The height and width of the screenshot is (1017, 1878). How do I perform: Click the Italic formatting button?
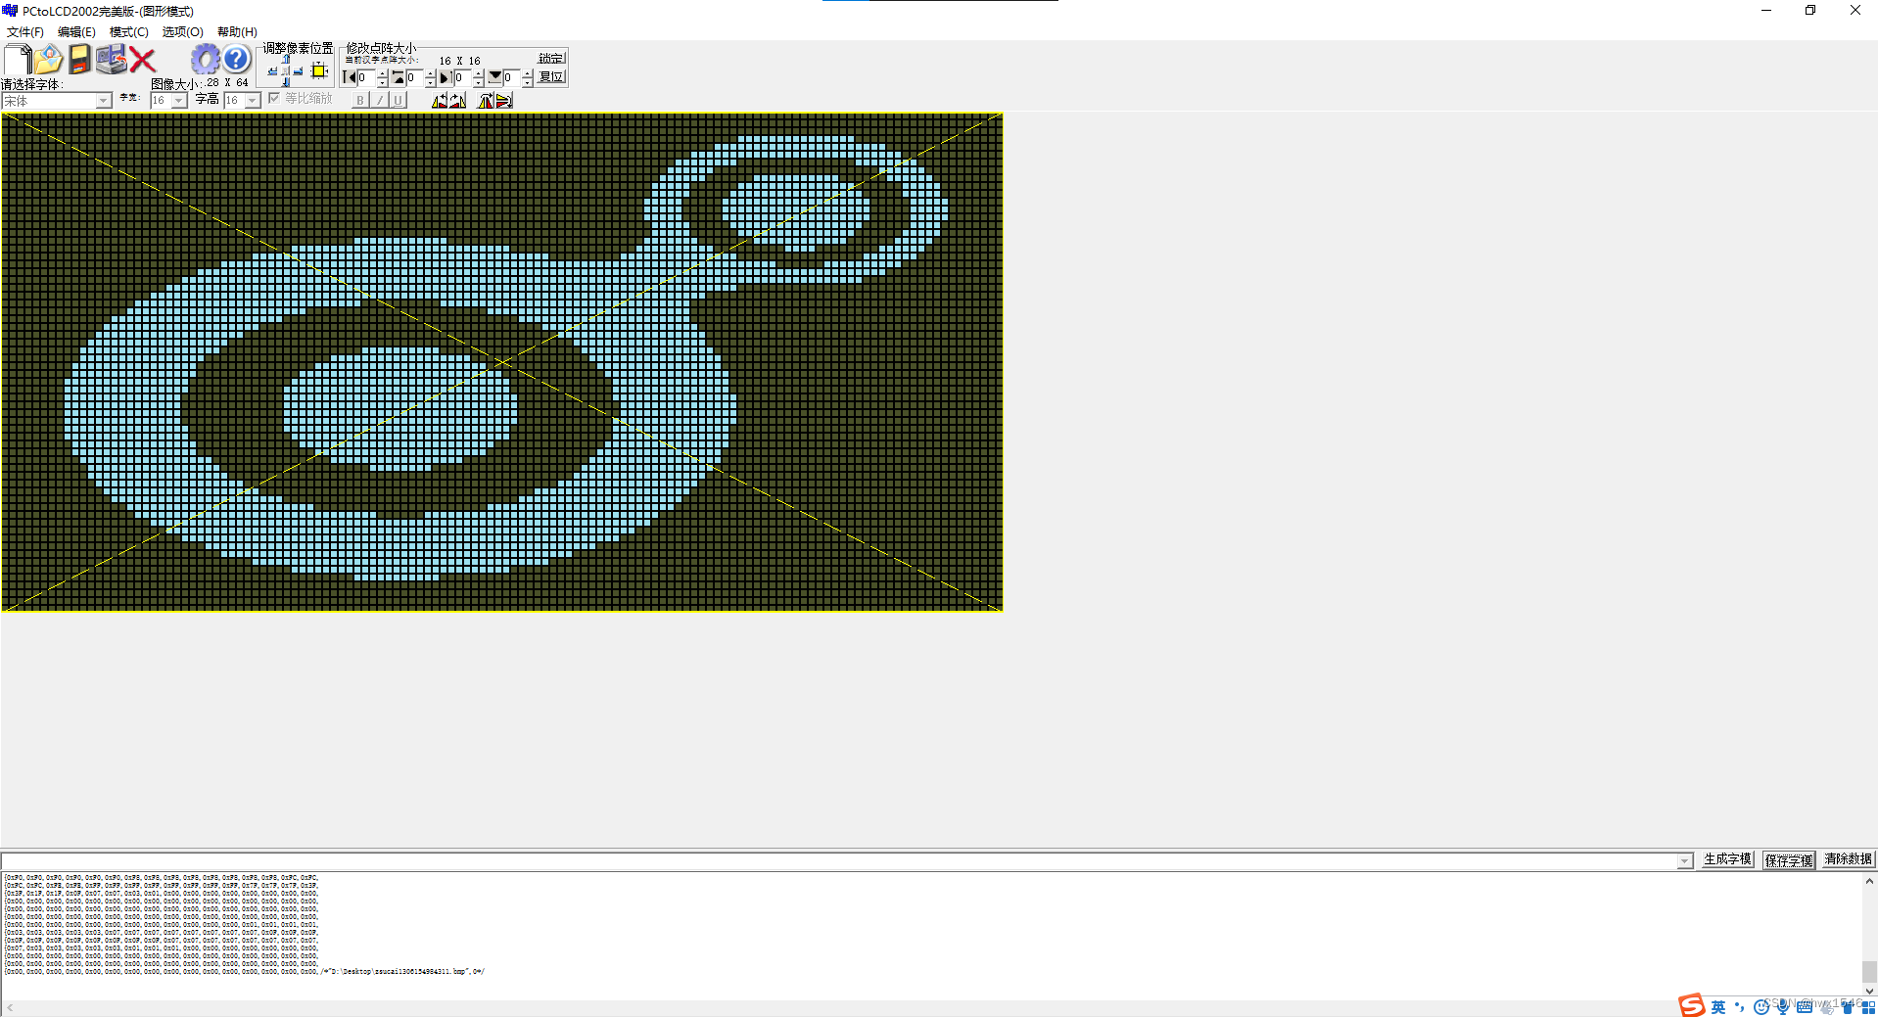[x=380, y=100]
